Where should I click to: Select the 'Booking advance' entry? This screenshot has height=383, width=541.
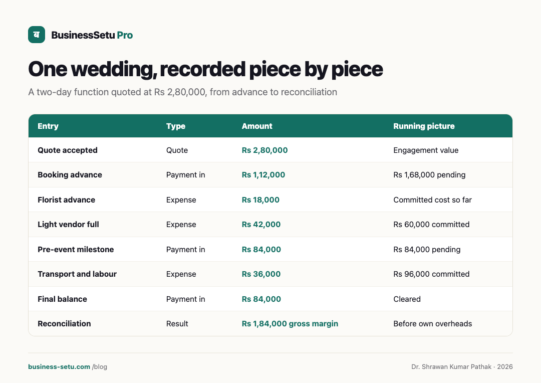pyautogui.click(x=70, y=175)
